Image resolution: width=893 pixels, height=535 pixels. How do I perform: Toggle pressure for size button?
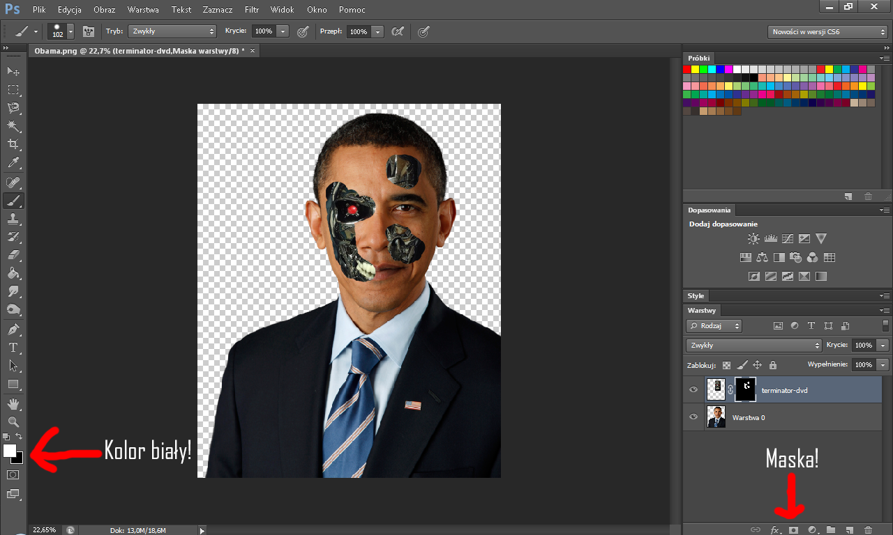tap(423, 31)
